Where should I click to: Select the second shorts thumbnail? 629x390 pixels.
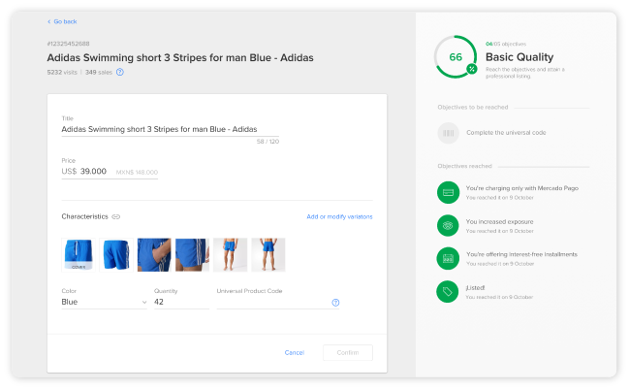(x=116, y=254)
